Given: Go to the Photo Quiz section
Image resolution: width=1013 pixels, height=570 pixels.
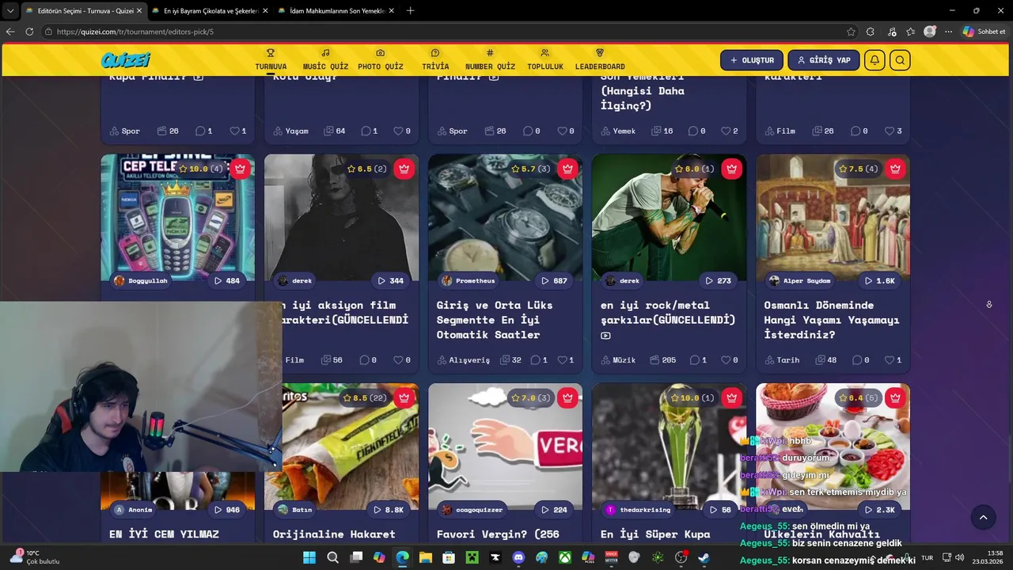Looking at the screenshot, I should tap(380, 59).
